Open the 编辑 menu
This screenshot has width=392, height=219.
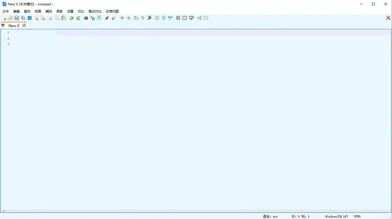coord(16,11)
